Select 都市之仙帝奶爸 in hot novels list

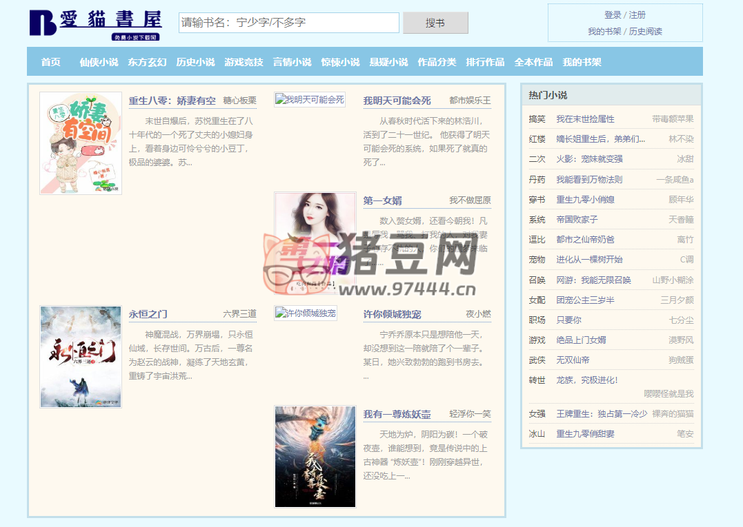pos(585,240)
